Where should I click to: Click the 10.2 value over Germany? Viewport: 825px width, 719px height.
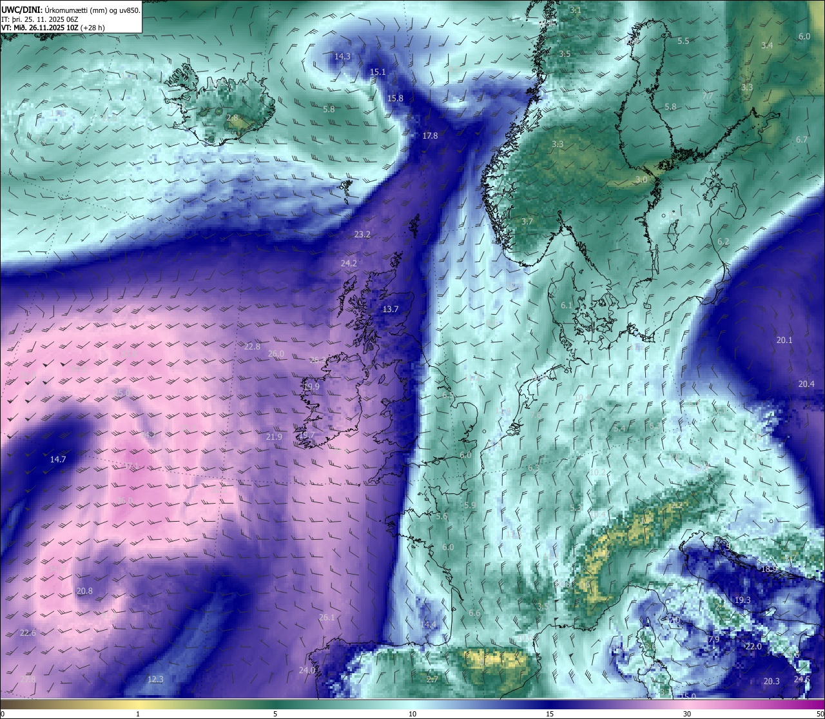click(x=598, y=472)
